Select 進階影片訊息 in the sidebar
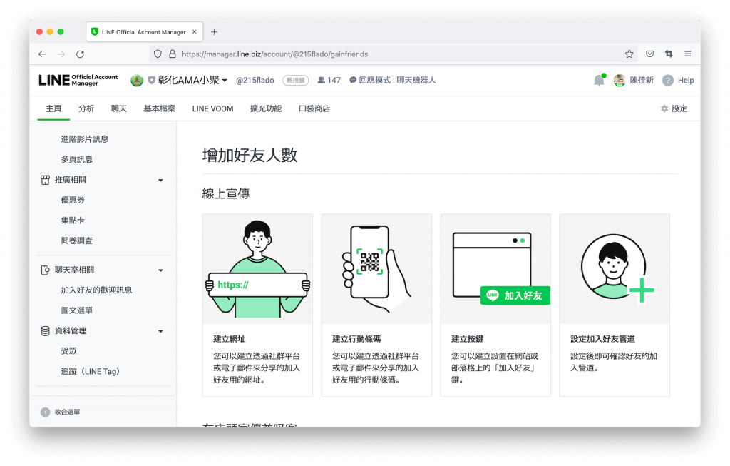Screen dimensions: 730x466 (x=85, y=139)
